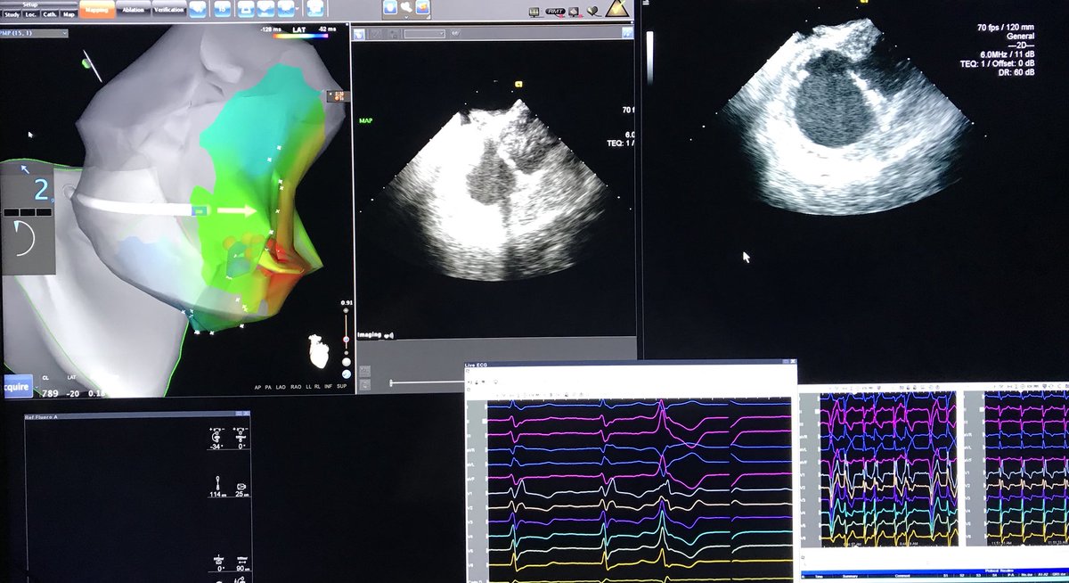Set the view to LAO orientation
Viewport: 1069px width, 583px height.
click(x=281, y=386)
